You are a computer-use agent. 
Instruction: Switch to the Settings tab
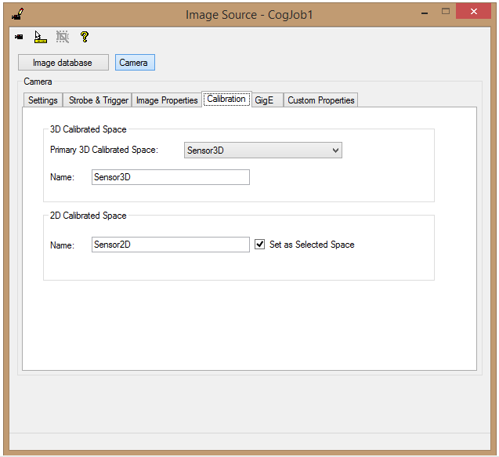tap(43, 100)
